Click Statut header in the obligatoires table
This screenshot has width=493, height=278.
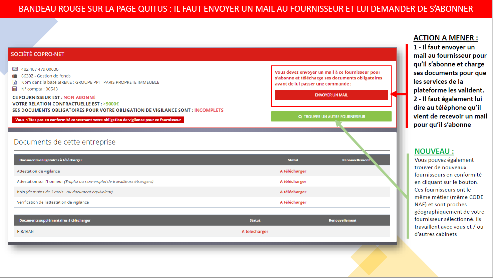coord(293,160)
